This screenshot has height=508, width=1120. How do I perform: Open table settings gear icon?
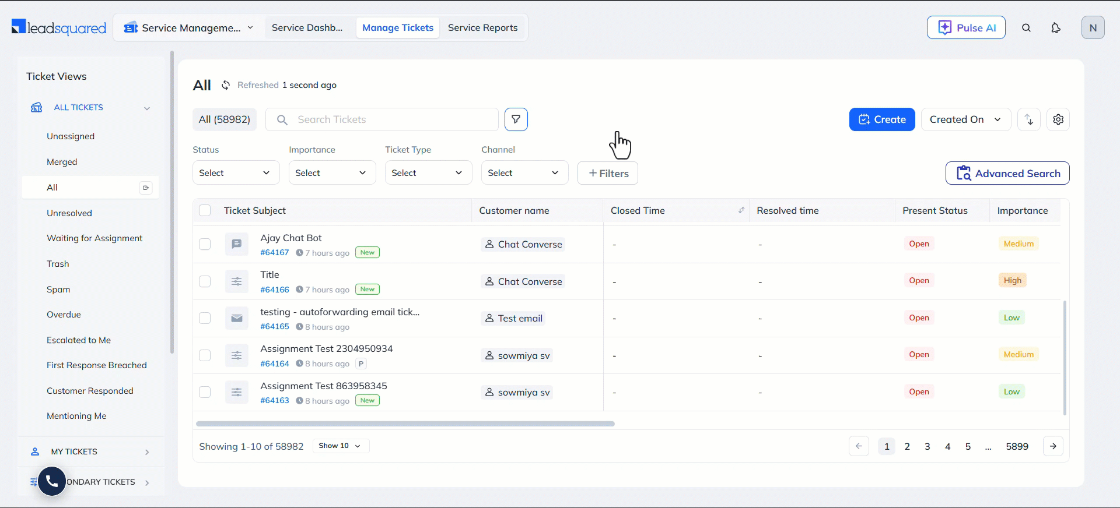click(1058, 119)
